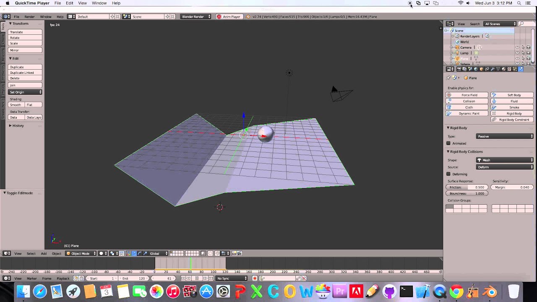Open the Constraints properties tab icon
The height and width of the screenshot is (302, 537).
[x=487, y=69]
